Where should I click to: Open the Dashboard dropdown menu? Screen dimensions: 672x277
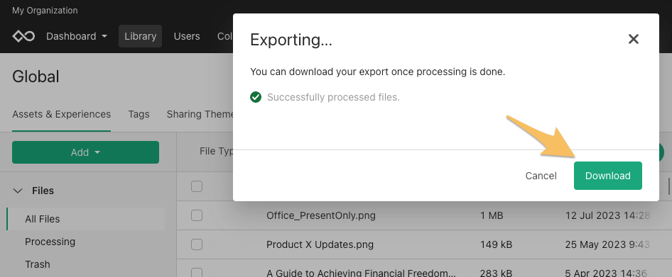click(77, 36)
